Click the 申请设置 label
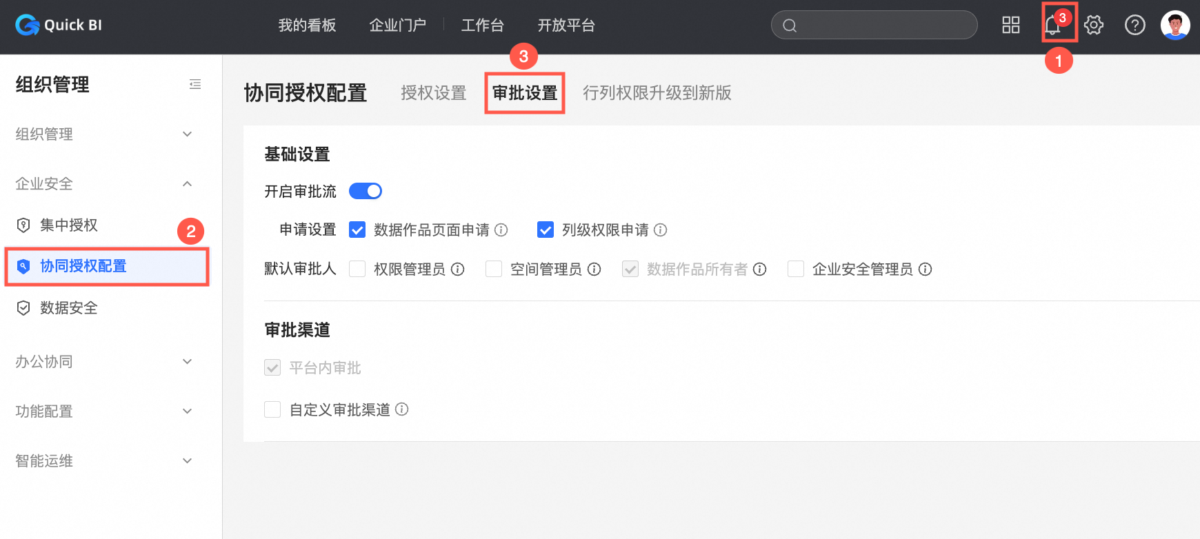Viewport: 1200px width, 539px height. point(308,230)
